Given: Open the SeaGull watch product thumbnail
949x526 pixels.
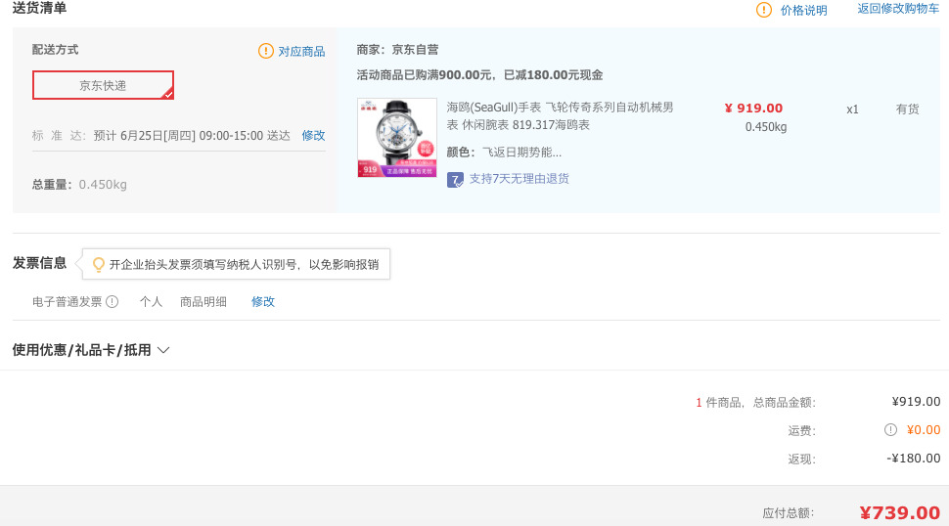Looking at the screenshot, I should click(396, 138).
